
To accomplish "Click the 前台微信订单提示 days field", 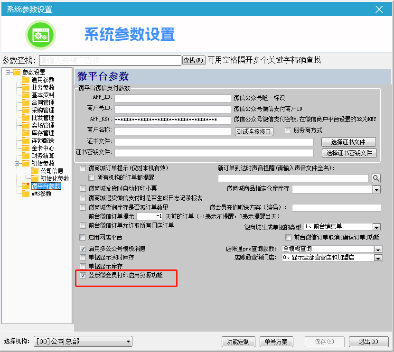I will (150, 216).
